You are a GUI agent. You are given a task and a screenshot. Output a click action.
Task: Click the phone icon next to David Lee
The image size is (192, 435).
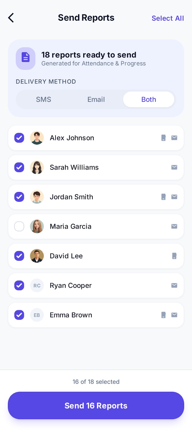(x=174, y=256)
